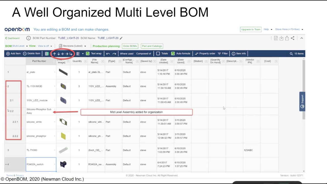Open the Help dropdown menu
The height and width of the screenshot is (184, 327).
point(268,29)
